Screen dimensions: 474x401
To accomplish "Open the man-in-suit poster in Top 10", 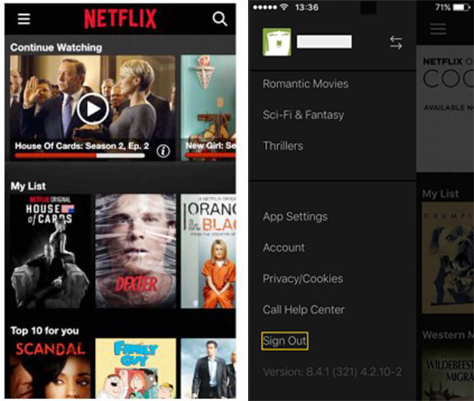I will click(208, 368).
